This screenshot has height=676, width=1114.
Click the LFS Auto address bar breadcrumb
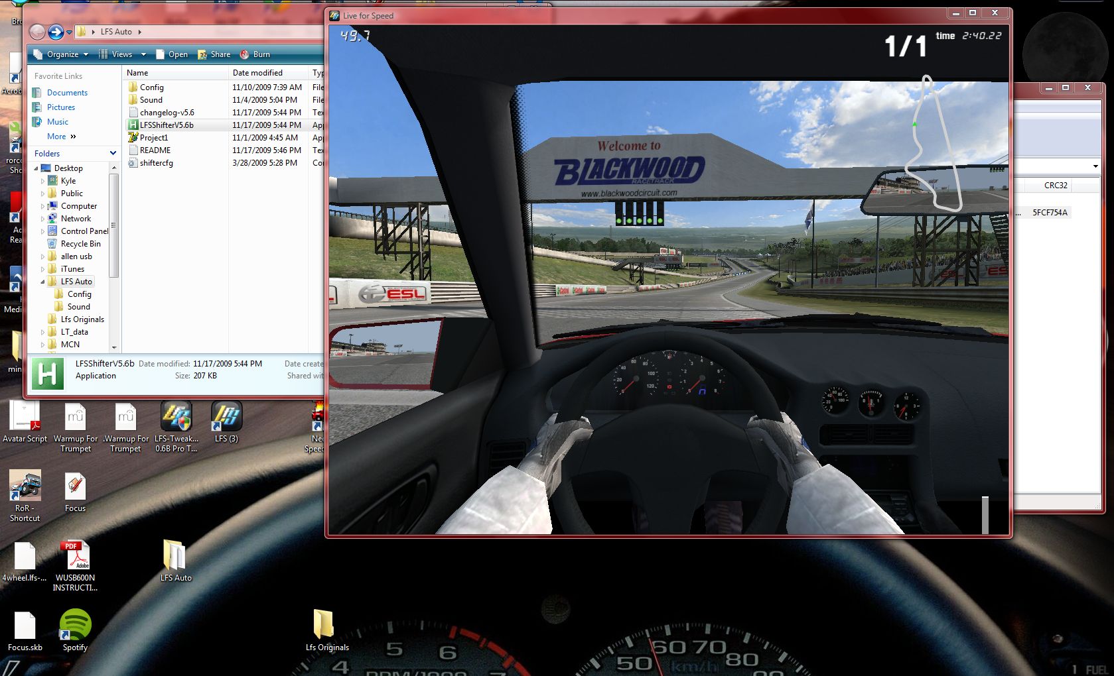(x=116, y=32)
